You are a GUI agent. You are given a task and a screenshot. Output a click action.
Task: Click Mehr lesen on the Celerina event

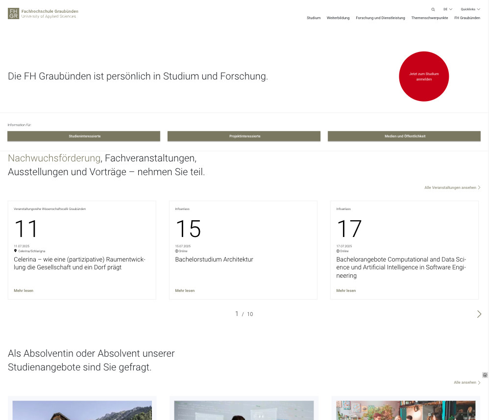tap(24, 291)
